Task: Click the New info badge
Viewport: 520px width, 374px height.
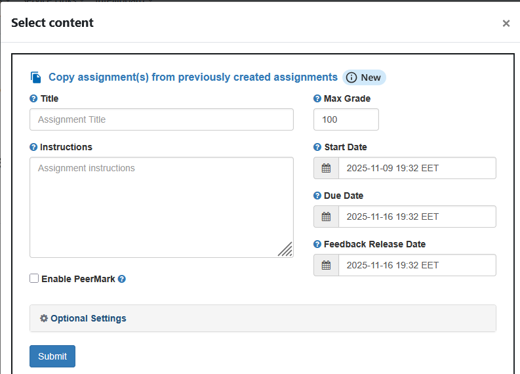Action: (364, 77)
